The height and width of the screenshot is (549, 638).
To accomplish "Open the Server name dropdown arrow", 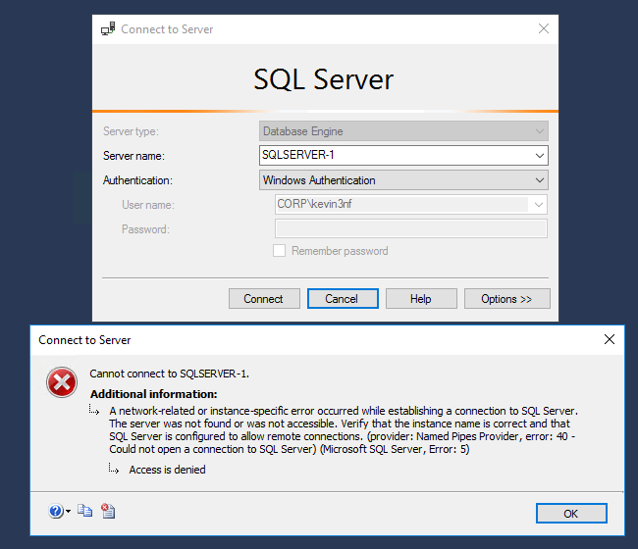I will coord(540,156).
